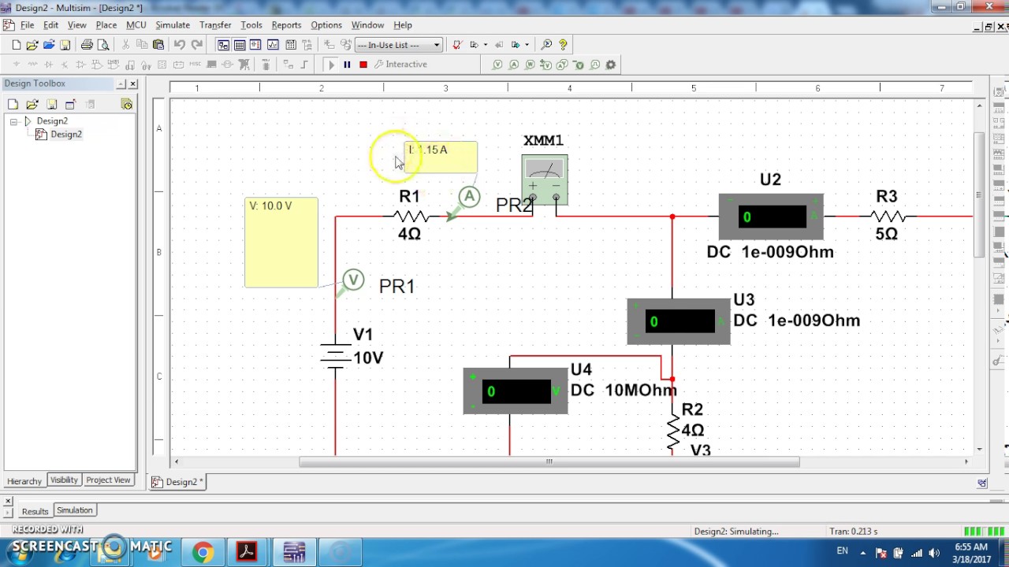The image size is (1009, 567).
Task: Switch to the Visibility tab
Action: pos(64,480)
